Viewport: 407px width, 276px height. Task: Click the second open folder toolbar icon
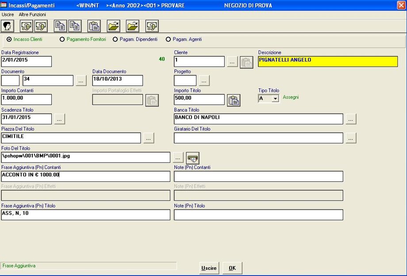click(x=132, y=26)
